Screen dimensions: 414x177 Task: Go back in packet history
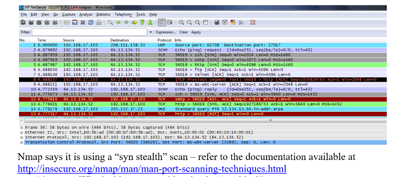(x=118, y=23)
